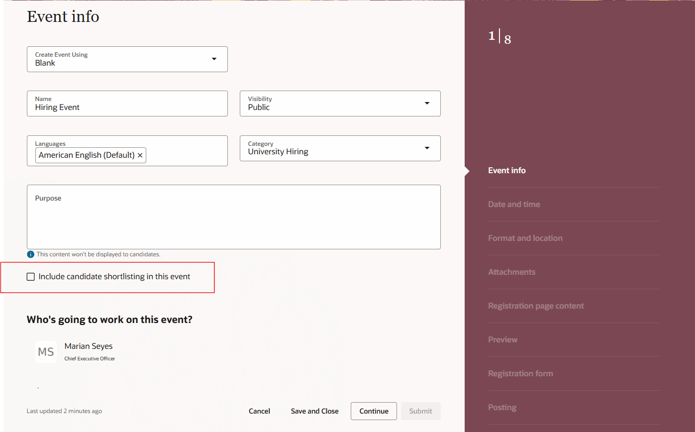
Task: Remove the American English language chip
Action: tap(140, 155)
